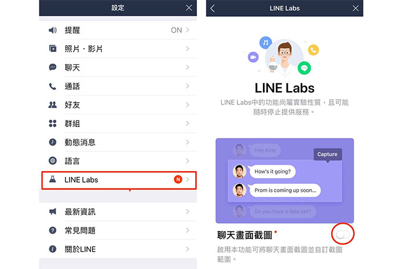Click the globe icon beside 語言
This screenshot has height=269, width=403.
[x=53, y=161]
